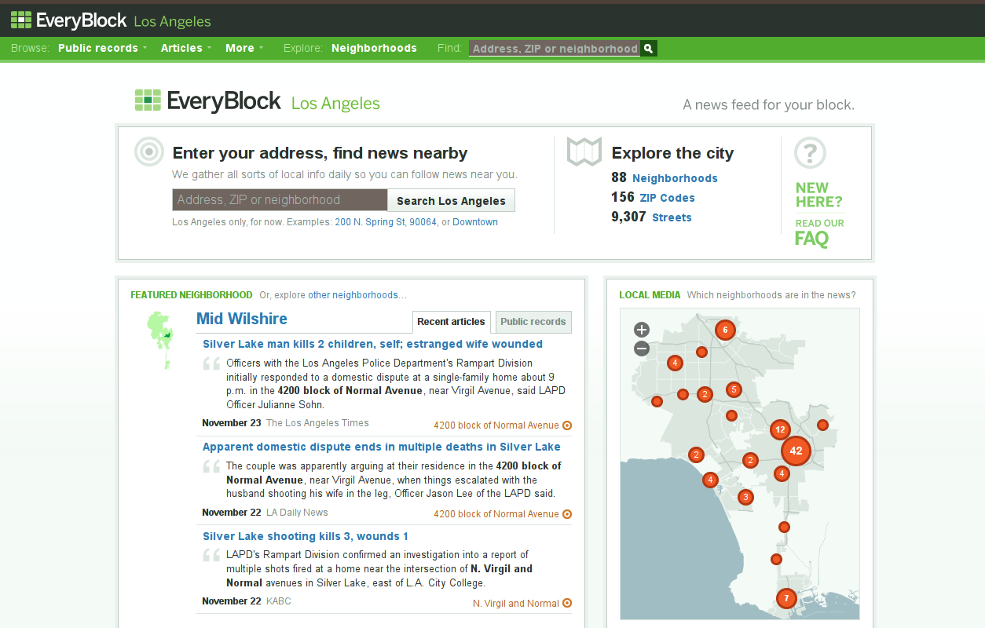This screenshot has width=985, height=628.
Task: Click the Mid Wilshire neighborhood map thumbnail
Action: click(160, 339)
